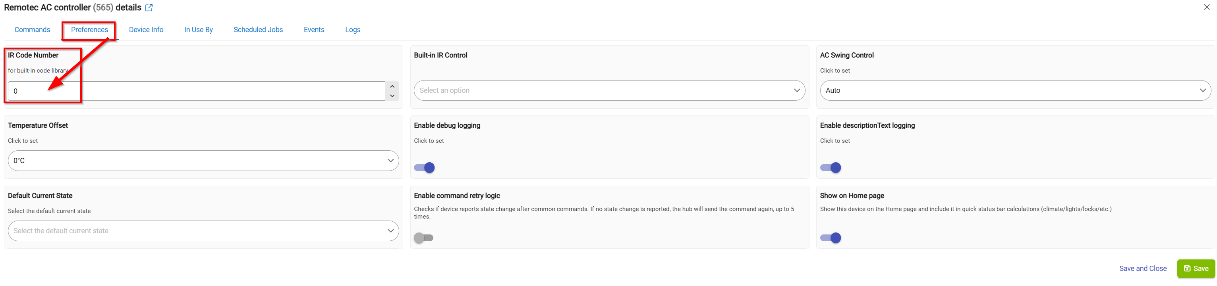
Task: Open the Events tab
Action: pos(314,30)
